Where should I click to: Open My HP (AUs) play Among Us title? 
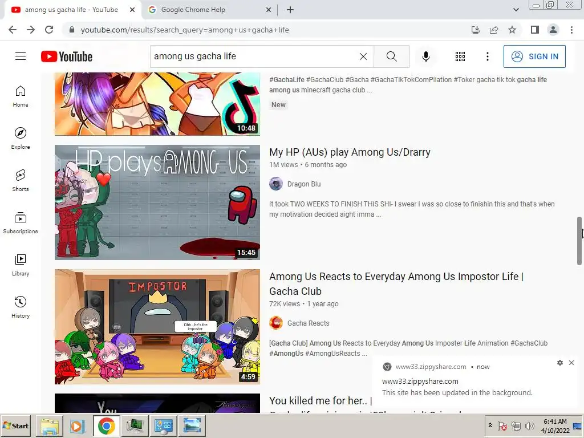click(x=350, y=152)
